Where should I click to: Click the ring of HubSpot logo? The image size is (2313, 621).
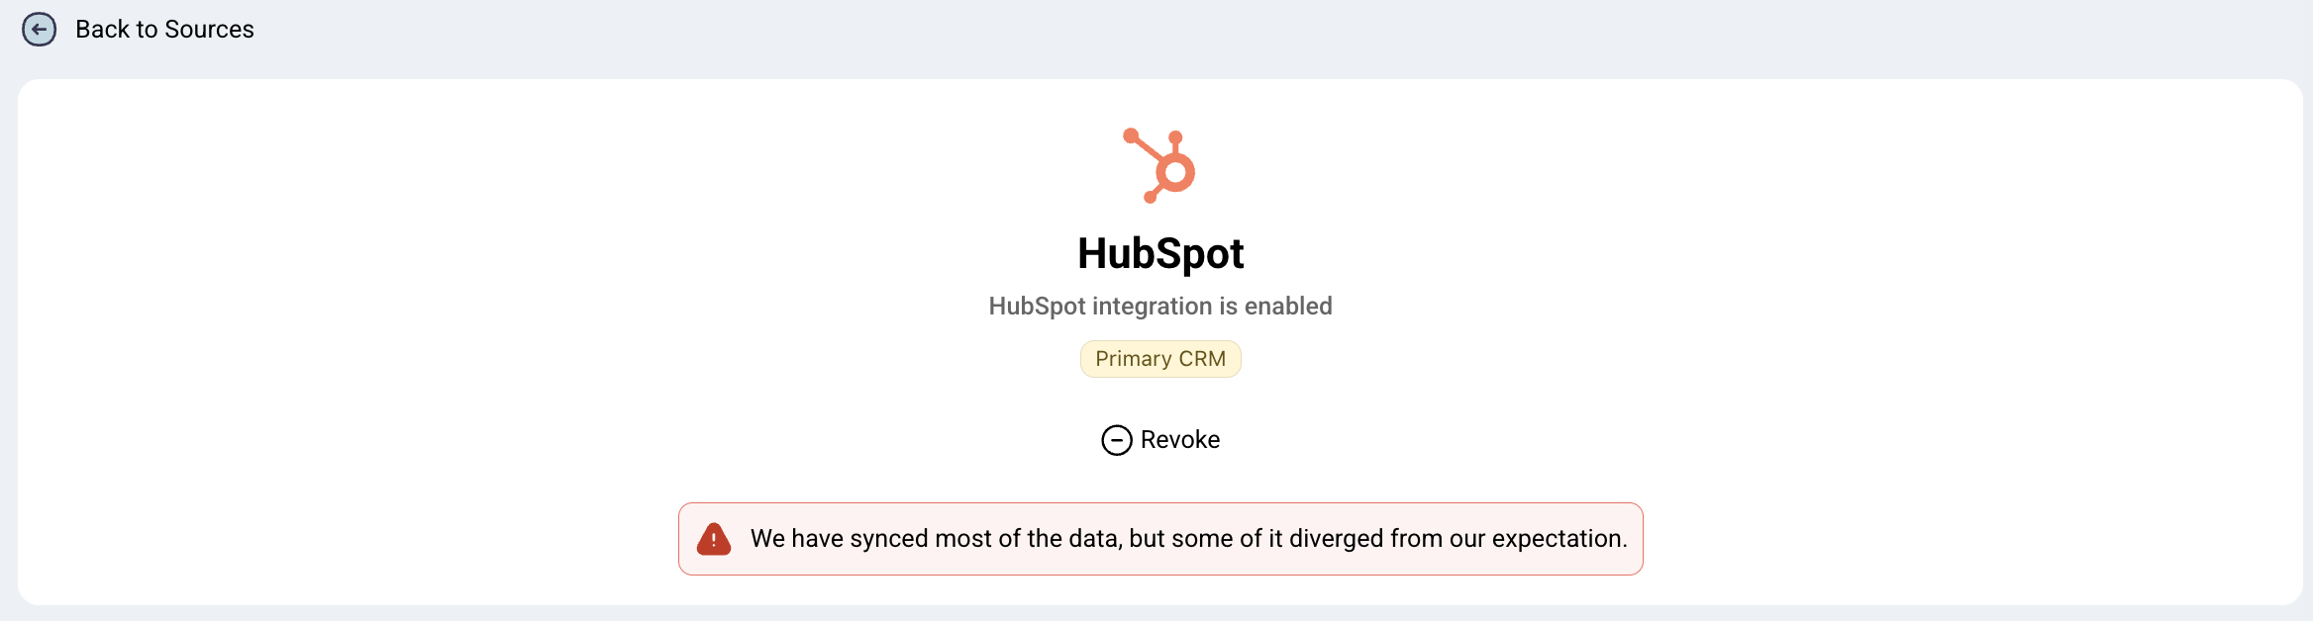point(1175,173)
